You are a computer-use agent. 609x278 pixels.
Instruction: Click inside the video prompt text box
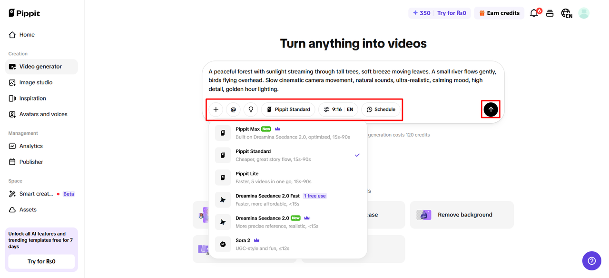[x=353, y=80]
